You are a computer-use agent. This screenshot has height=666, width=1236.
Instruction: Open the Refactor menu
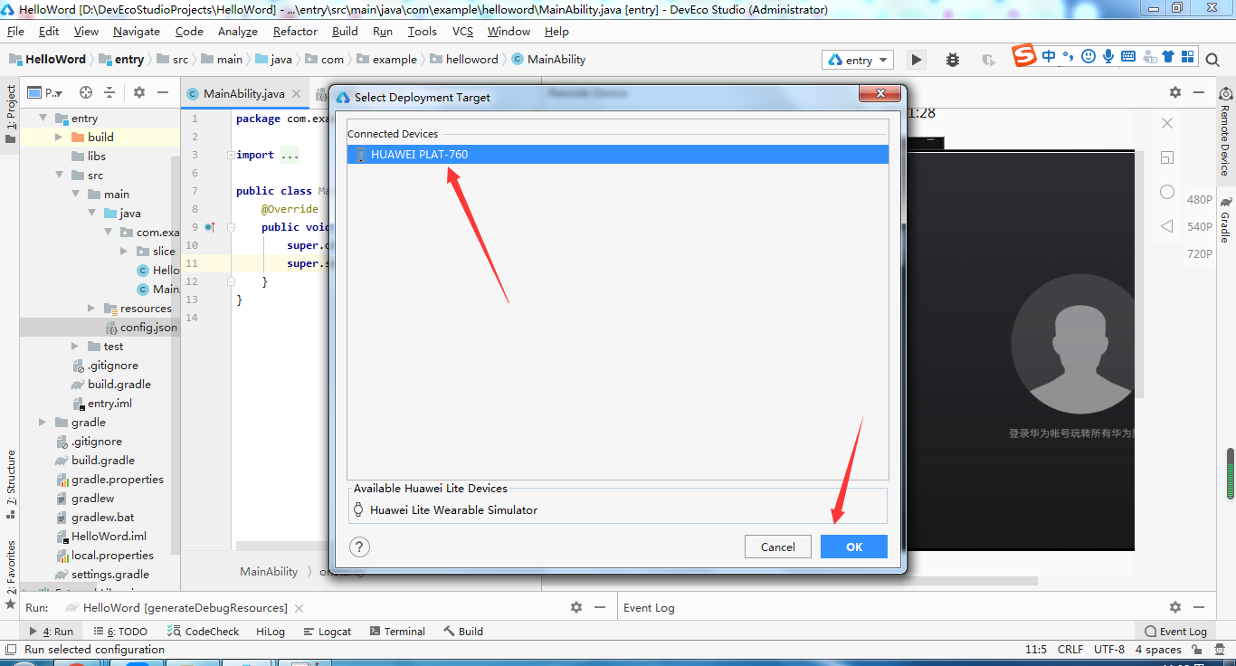click(x=295, y=32)
